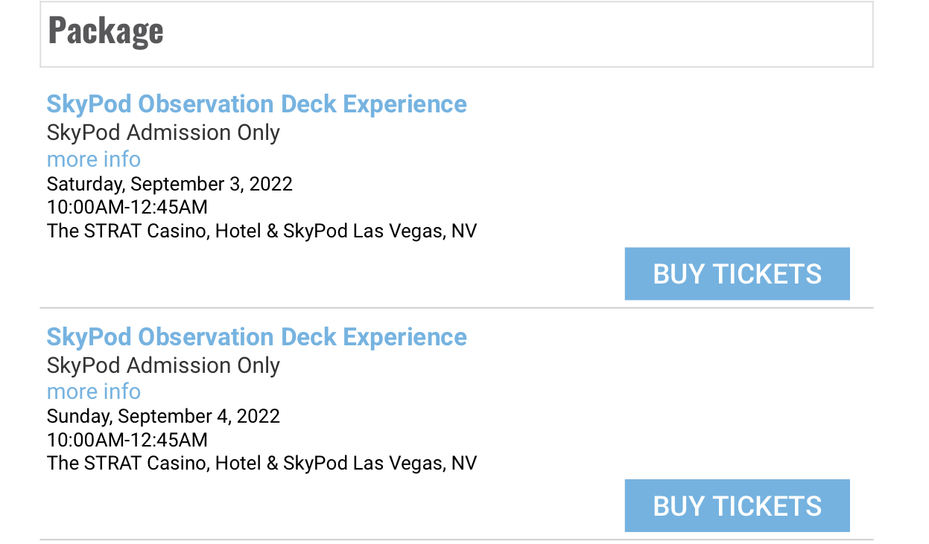Viewport: 929px width, 544px height.
Task: Click the divider line between Saturday and Sunday listings
Action: pos(456,307)
